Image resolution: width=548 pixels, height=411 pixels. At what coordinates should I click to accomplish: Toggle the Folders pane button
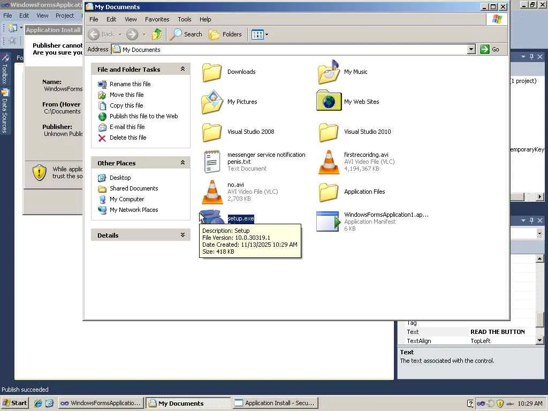[225, 34]
